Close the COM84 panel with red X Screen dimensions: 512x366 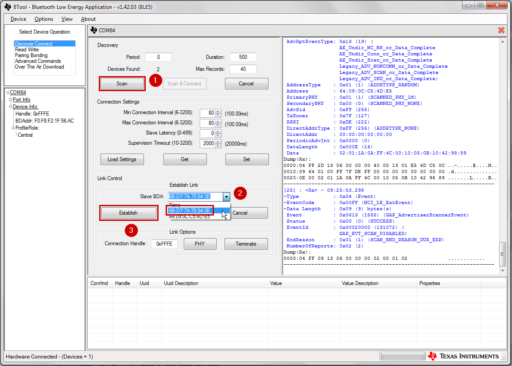click(x=501, y=30)
